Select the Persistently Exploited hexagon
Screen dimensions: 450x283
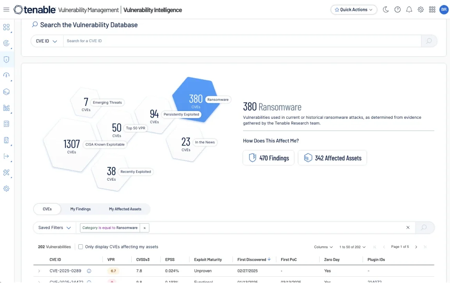pos(154,115)
